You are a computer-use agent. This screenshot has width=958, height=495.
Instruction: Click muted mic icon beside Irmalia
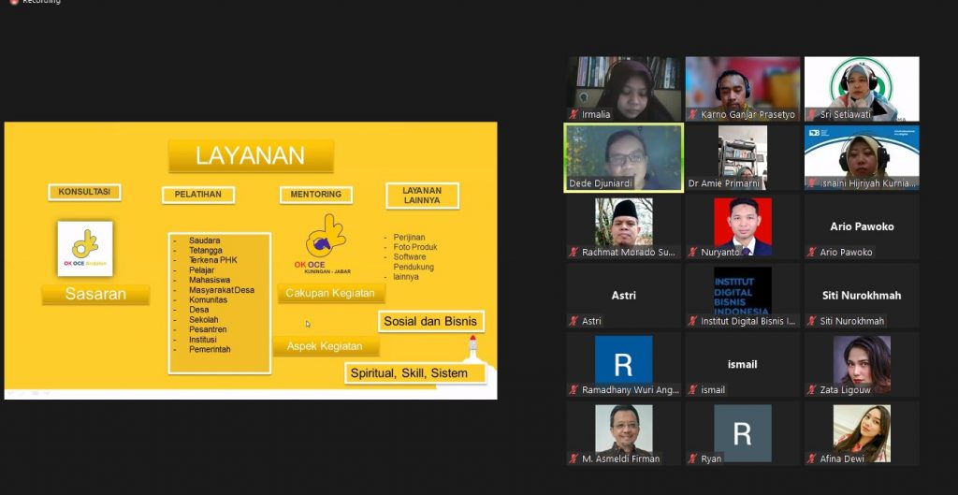574,115
